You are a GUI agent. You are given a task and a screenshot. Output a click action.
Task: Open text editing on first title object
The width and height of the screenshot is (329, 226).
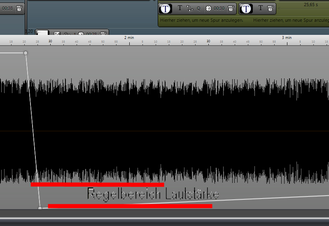point(180,8)
